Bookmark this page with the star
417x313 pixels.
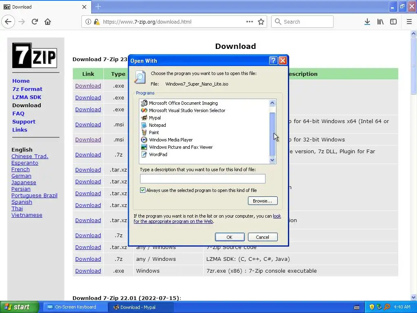261,22
